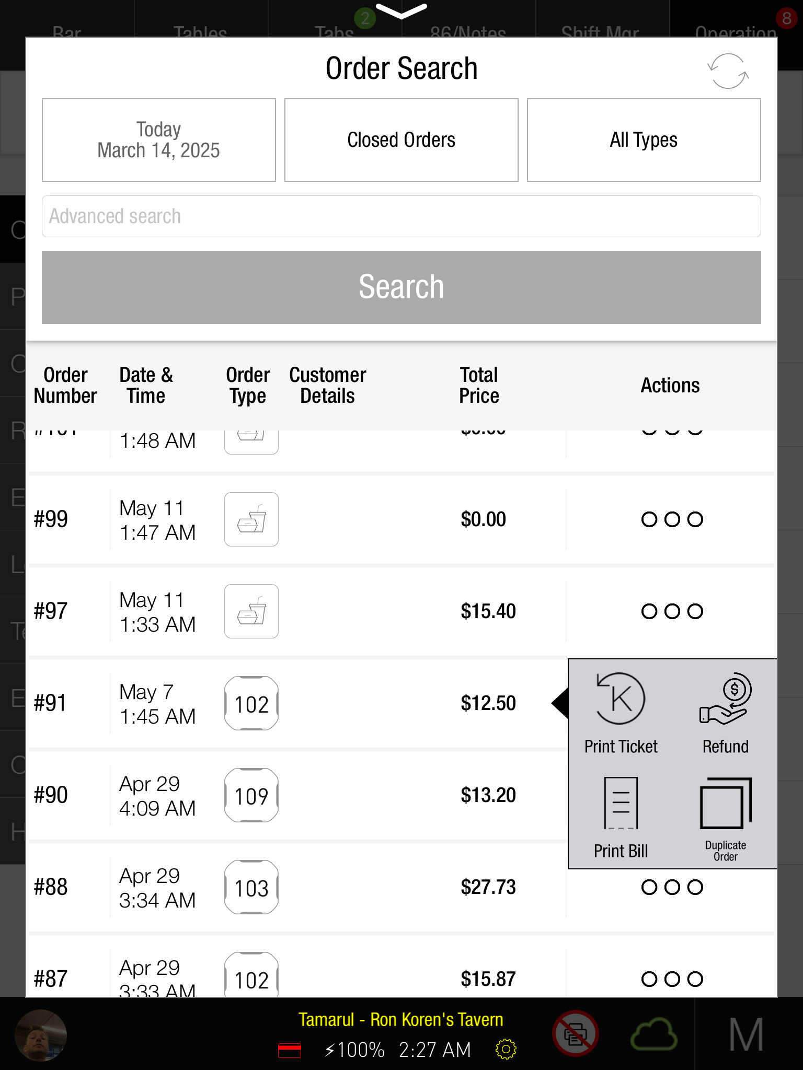Show action options for order #97

672,611
